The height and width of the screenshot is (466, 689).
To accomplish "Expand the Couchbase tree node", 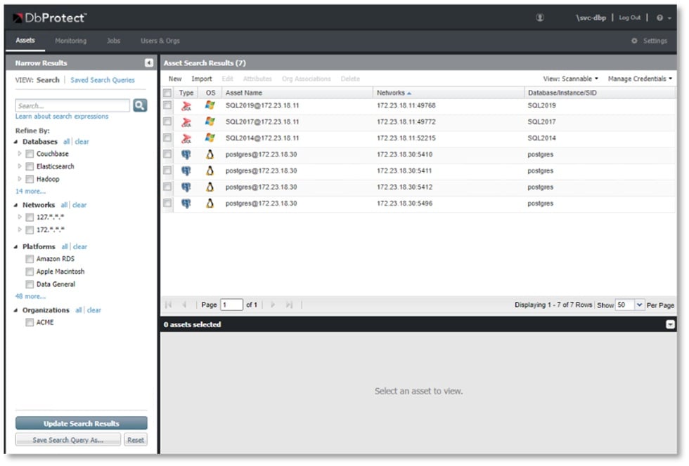I will [20, 154].
